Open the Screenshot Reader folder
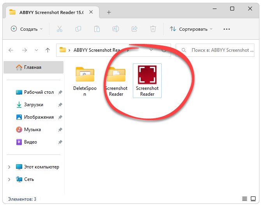261x205 pixels. [116, 81]
